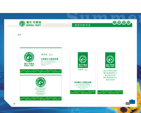Click the white logo on the right vertical card
The height and width of the screenshot is (113, 141).
pyautogui.click(x=110, y=59)
